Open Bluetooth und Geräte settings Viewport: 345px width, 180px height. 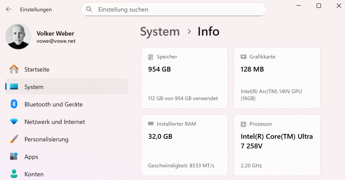(x=53, y=104)
